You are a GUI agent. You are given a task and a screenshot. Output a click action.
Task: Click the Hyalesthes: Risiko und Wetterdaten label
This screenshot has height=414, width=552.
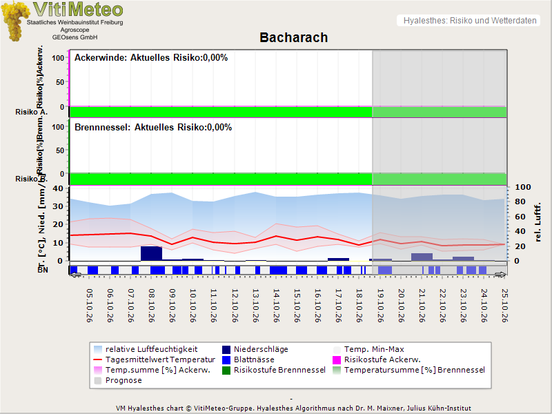(x=470, y=21)
